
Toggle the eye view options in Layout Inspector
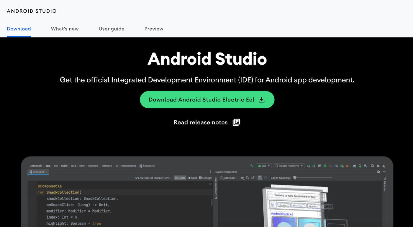[242, 178]
